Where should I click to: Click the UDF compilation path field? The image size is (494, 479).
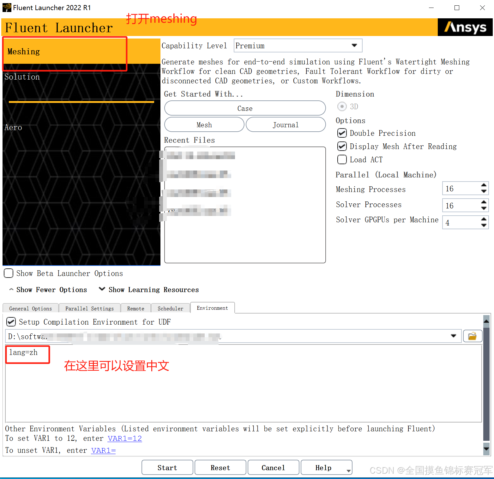pyautogui.click(x=233, y=336)
